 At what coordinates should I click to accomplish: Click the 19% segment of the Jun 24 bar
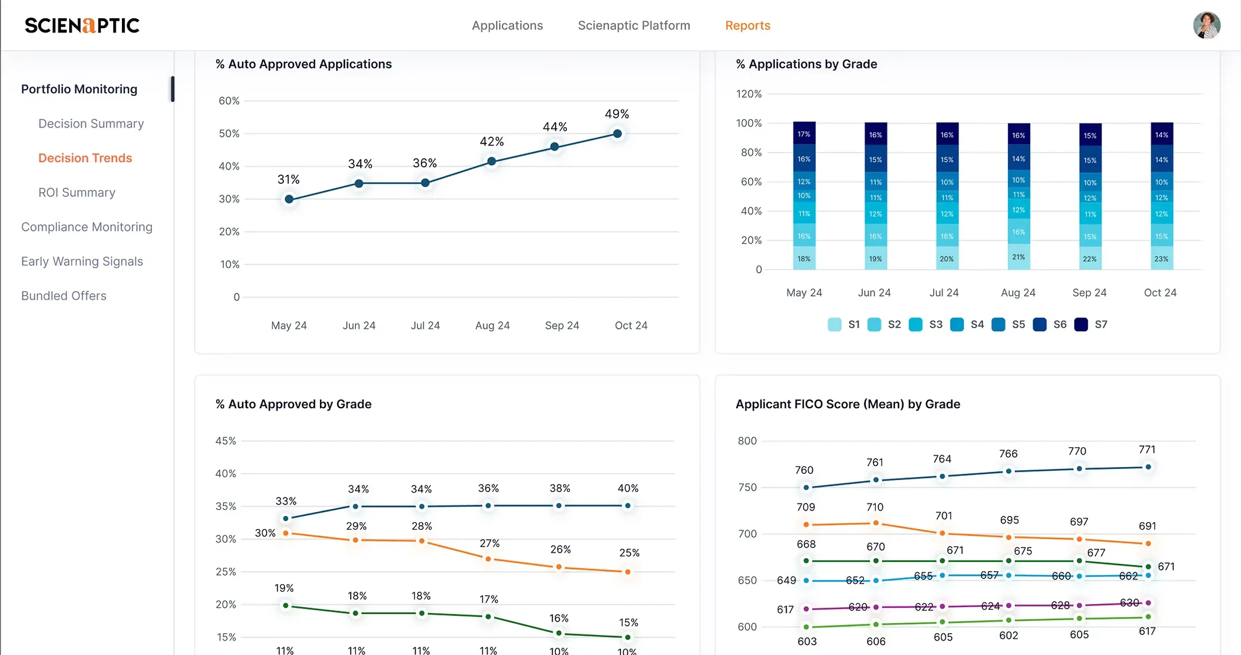875,259
